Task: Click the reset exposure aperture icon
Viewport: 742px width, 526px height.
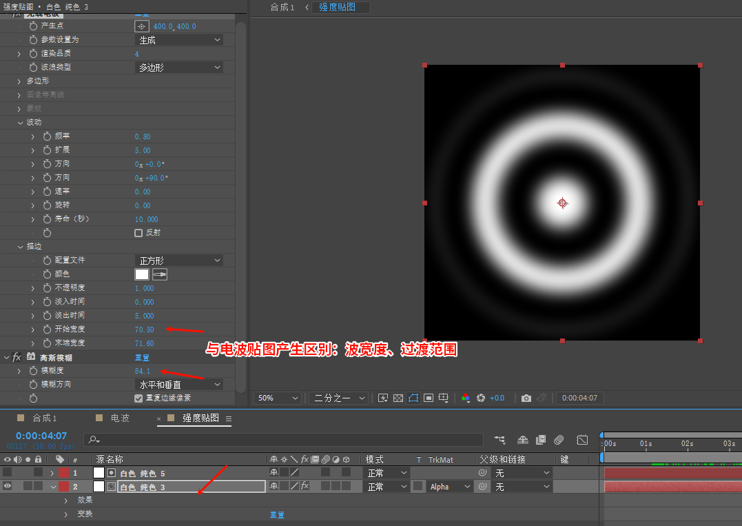Action: pos(481,398)
